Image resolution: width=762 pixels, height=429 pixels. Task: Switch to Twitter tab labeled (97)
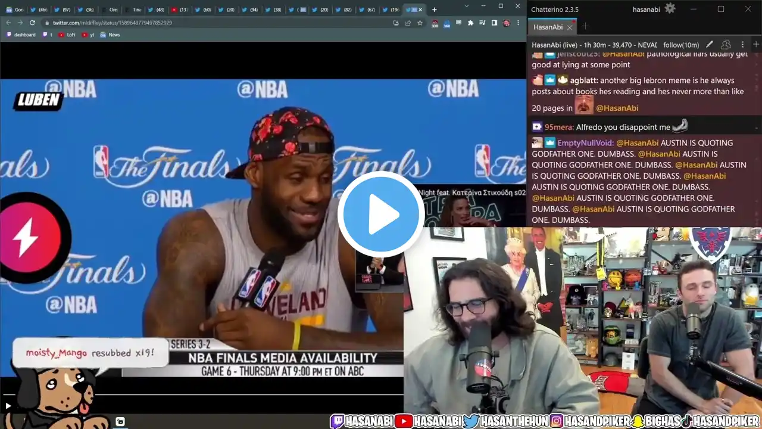tap(62, 10)
